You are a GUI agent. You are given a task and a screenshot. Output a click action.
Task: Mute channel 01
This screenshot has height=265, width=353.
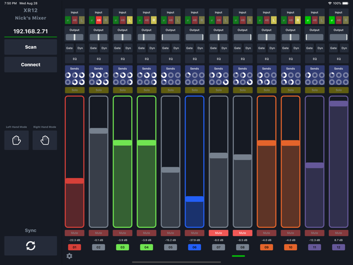pyautogui.click(x=75, y=233)
